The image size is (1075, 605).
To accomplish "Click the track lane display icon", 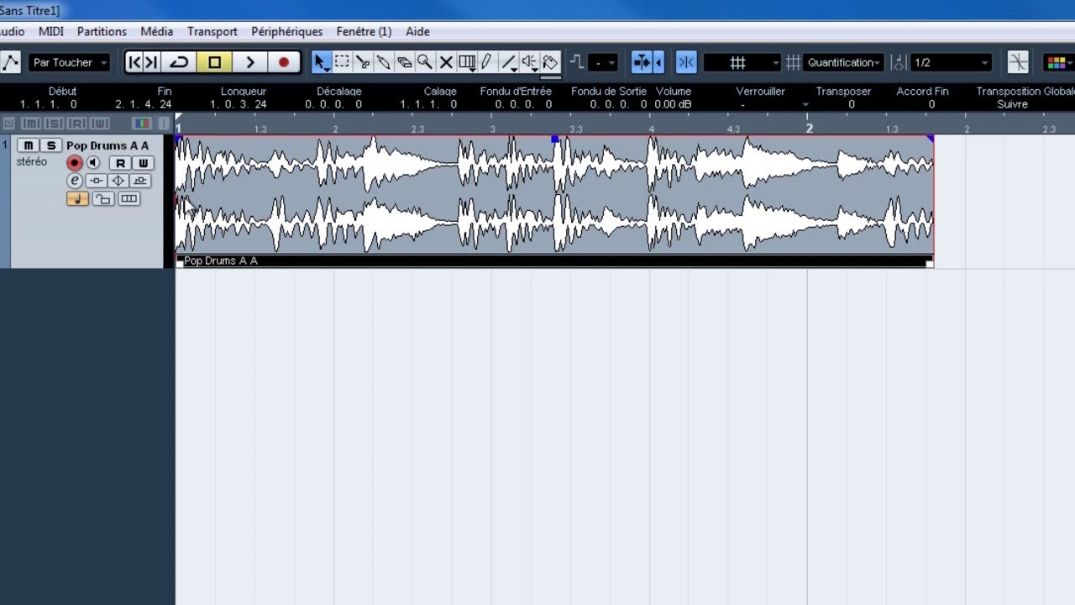I will 128,199.
